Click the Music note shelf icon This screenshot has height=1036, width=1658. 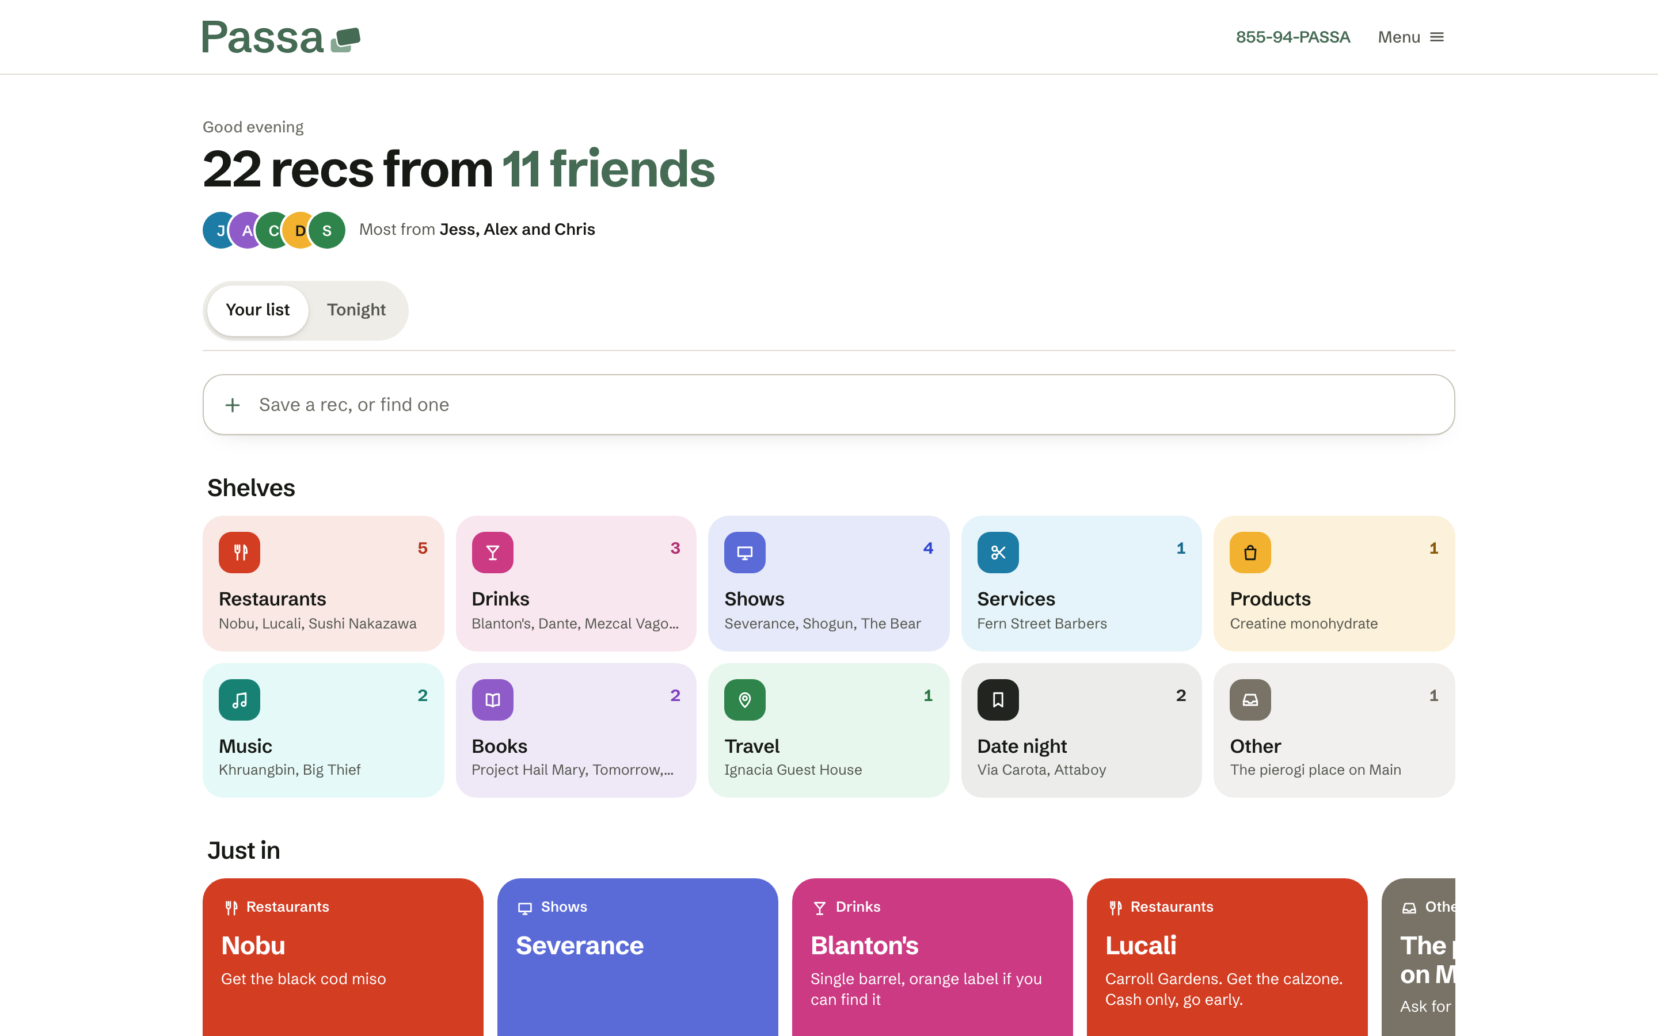[239, 699]
